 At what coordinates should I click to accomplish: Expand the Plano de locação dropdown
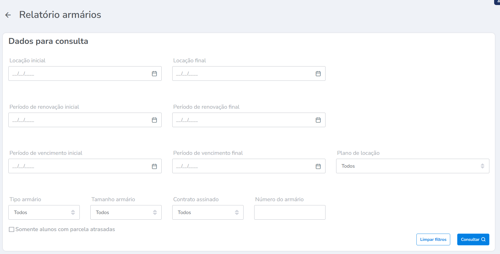(x=412, y=166)
